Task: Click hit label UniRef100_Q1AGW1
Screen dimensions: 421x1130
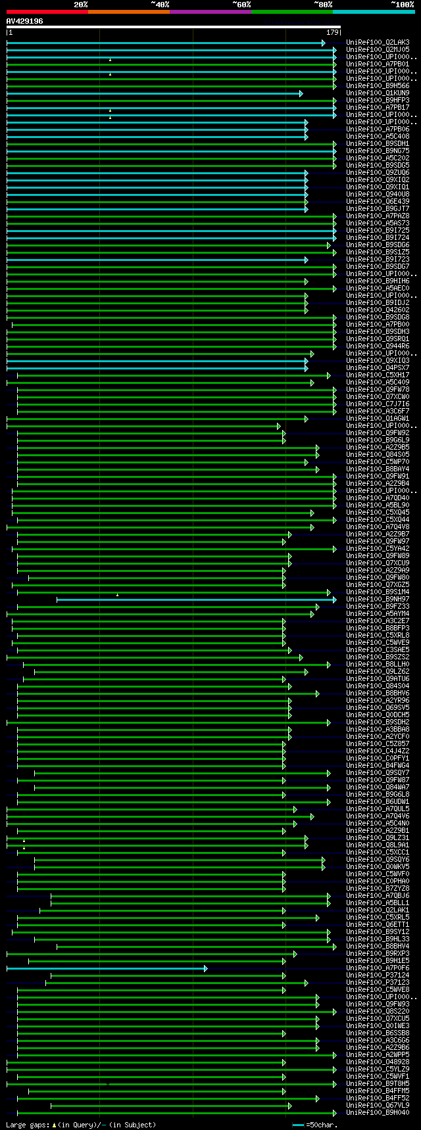Action: [378, 419]
